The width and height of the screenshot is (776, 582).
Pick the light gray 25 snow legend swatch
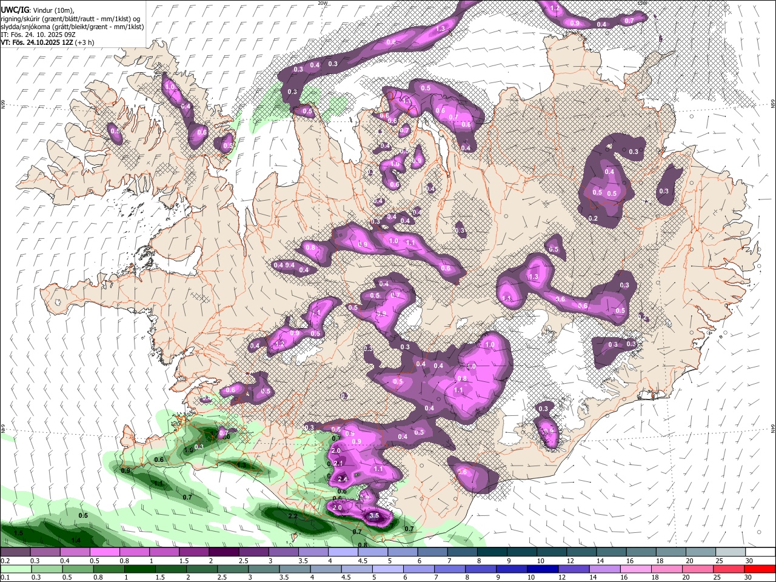click(x=731, y=552)
